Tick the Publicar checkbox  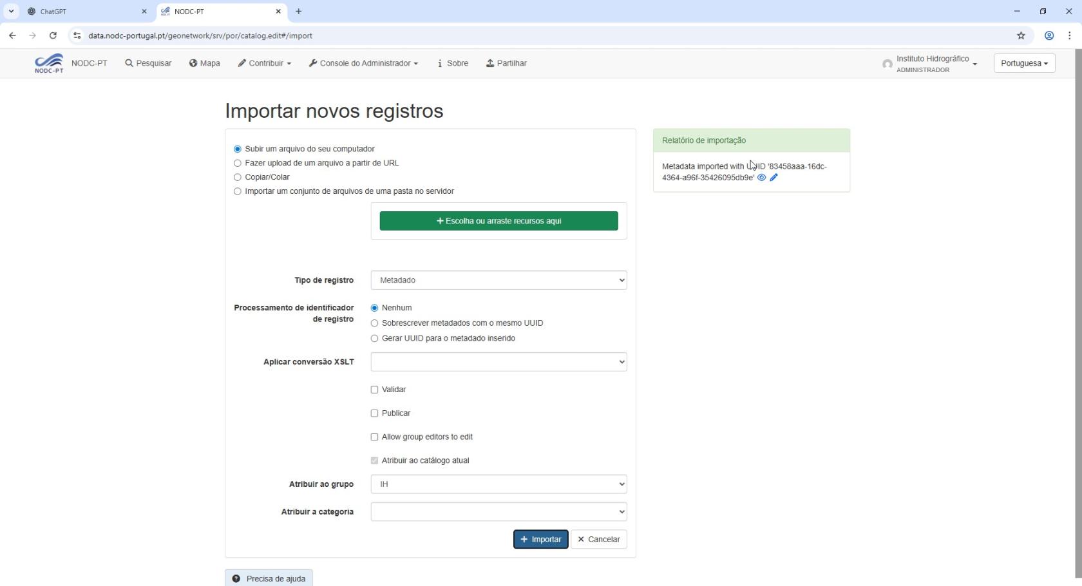tap(374, 413)
